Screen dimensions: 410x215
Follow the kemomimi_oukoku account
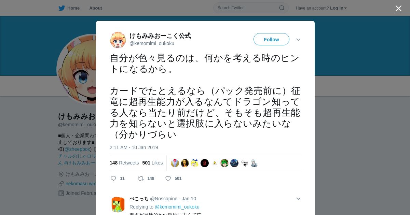tap(271, 40)
